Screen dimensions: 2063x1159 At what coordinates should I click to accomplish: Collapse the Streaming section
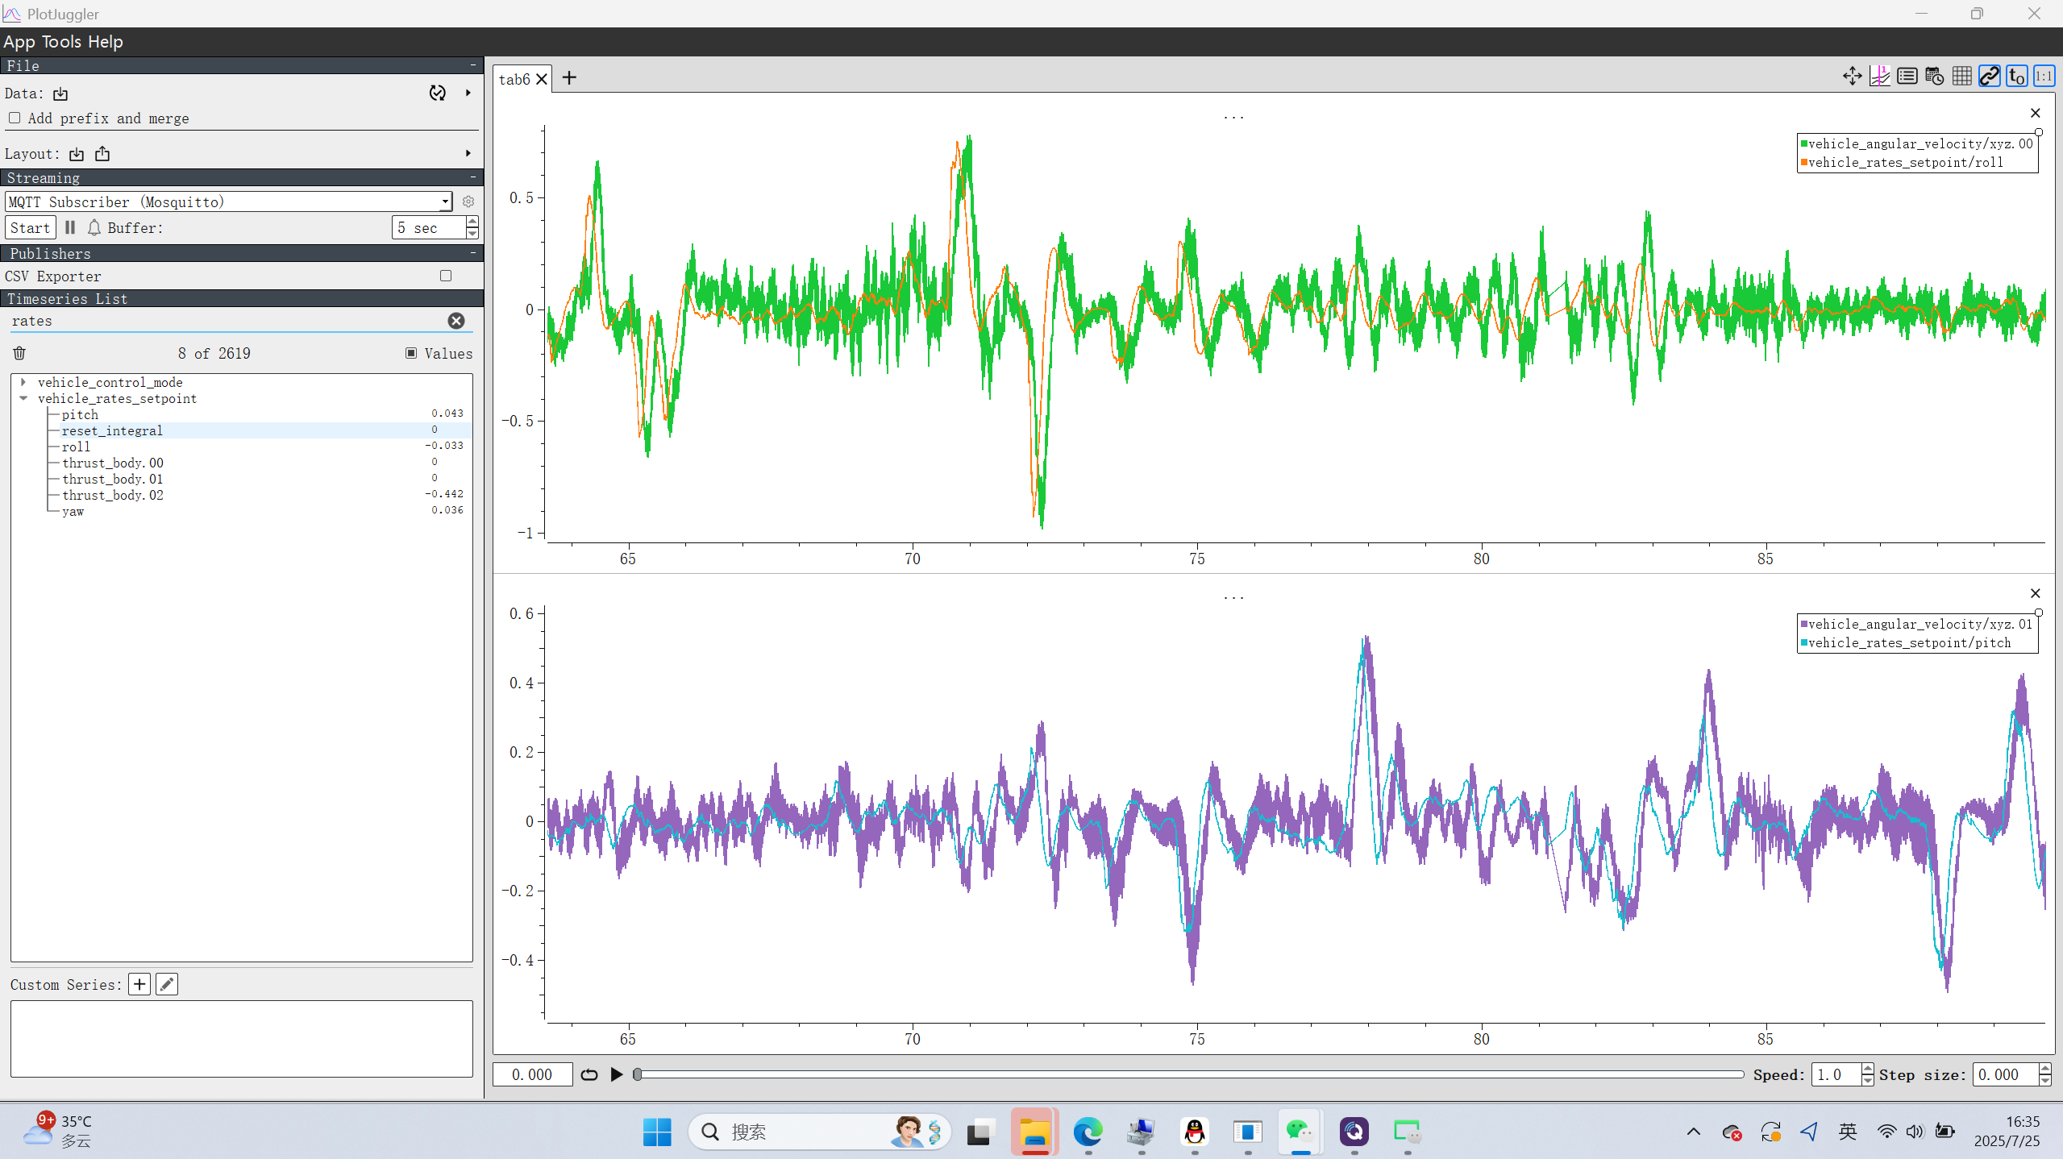[473, 177]
